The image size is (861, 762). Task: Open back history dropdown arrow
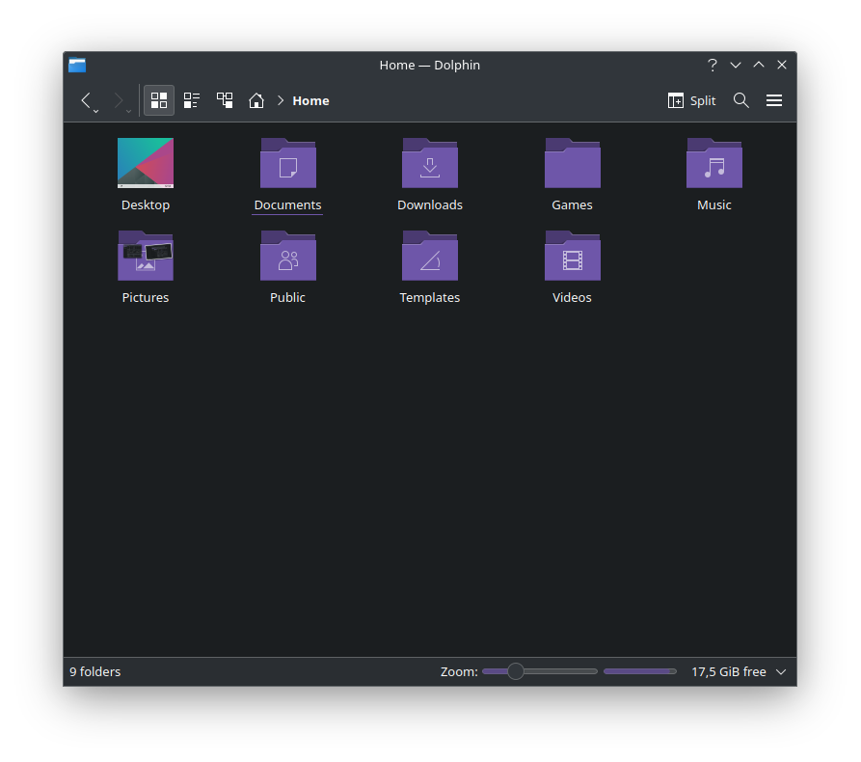(x=96, y=112)
